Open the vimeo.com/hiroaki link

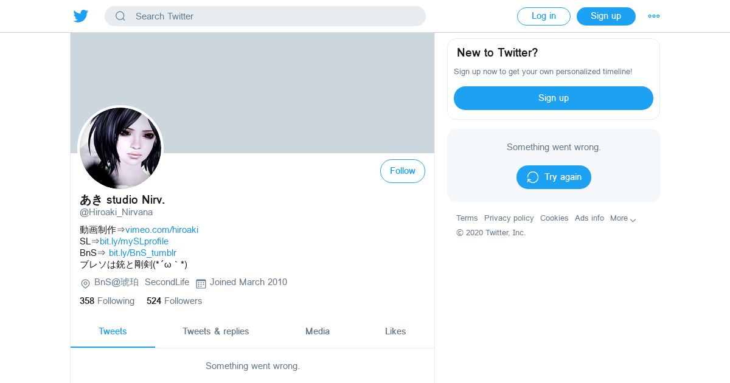pyautogui.click(x=162, y=230)
